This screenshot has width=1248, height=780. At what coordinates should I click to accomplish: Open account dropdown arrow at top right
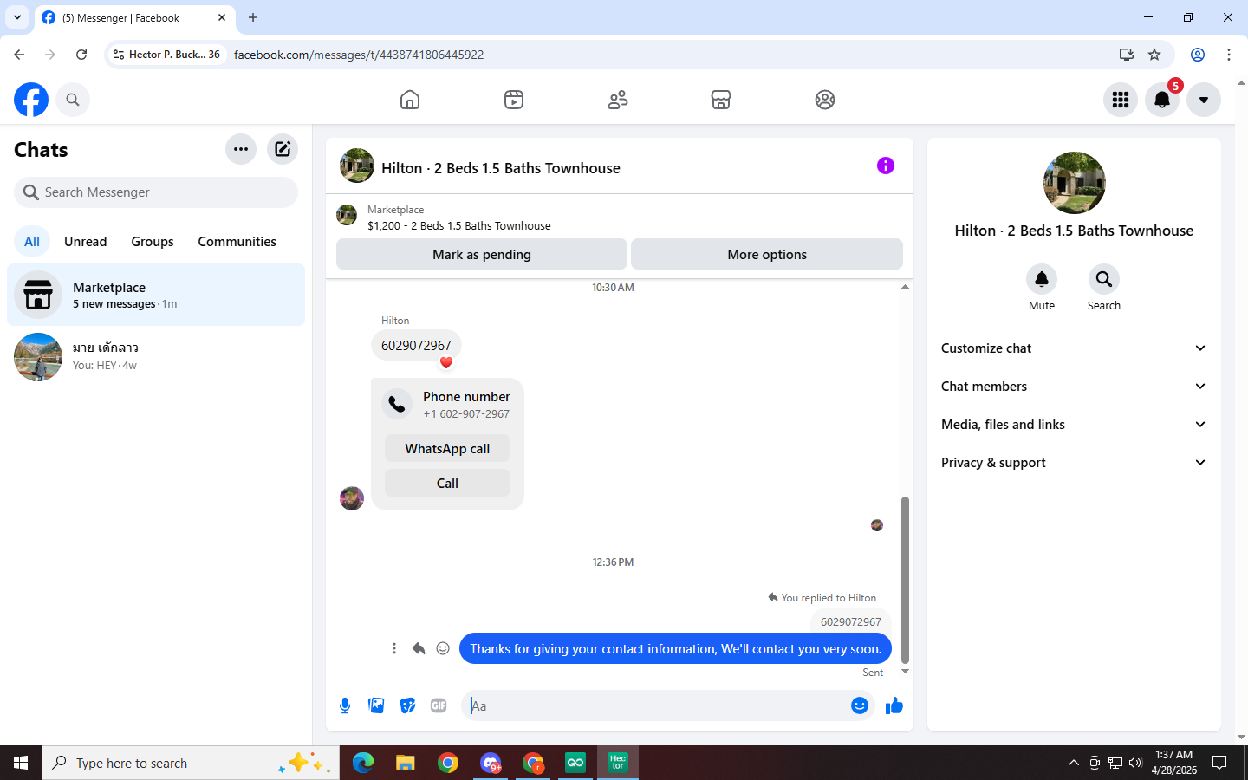click(1204, 100)
